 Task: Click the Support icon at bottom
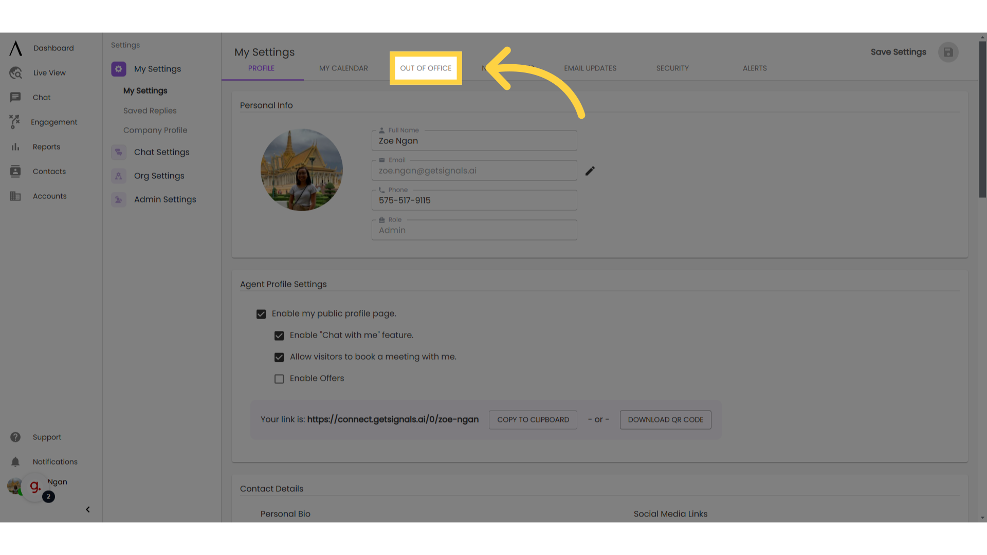[15, 437]
